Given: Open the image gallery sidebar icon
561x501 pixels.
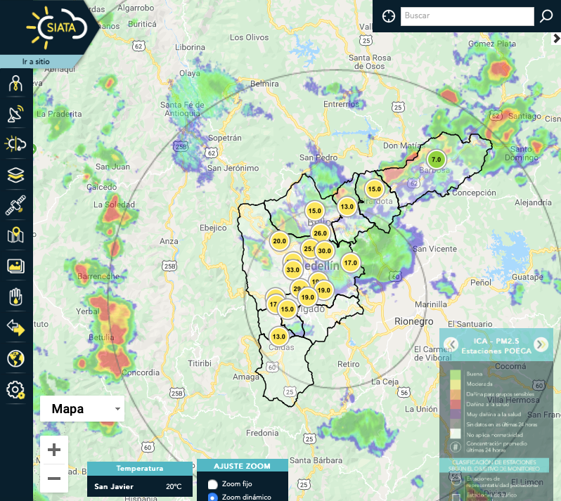Looking at the screenshot, I should 15,266.
